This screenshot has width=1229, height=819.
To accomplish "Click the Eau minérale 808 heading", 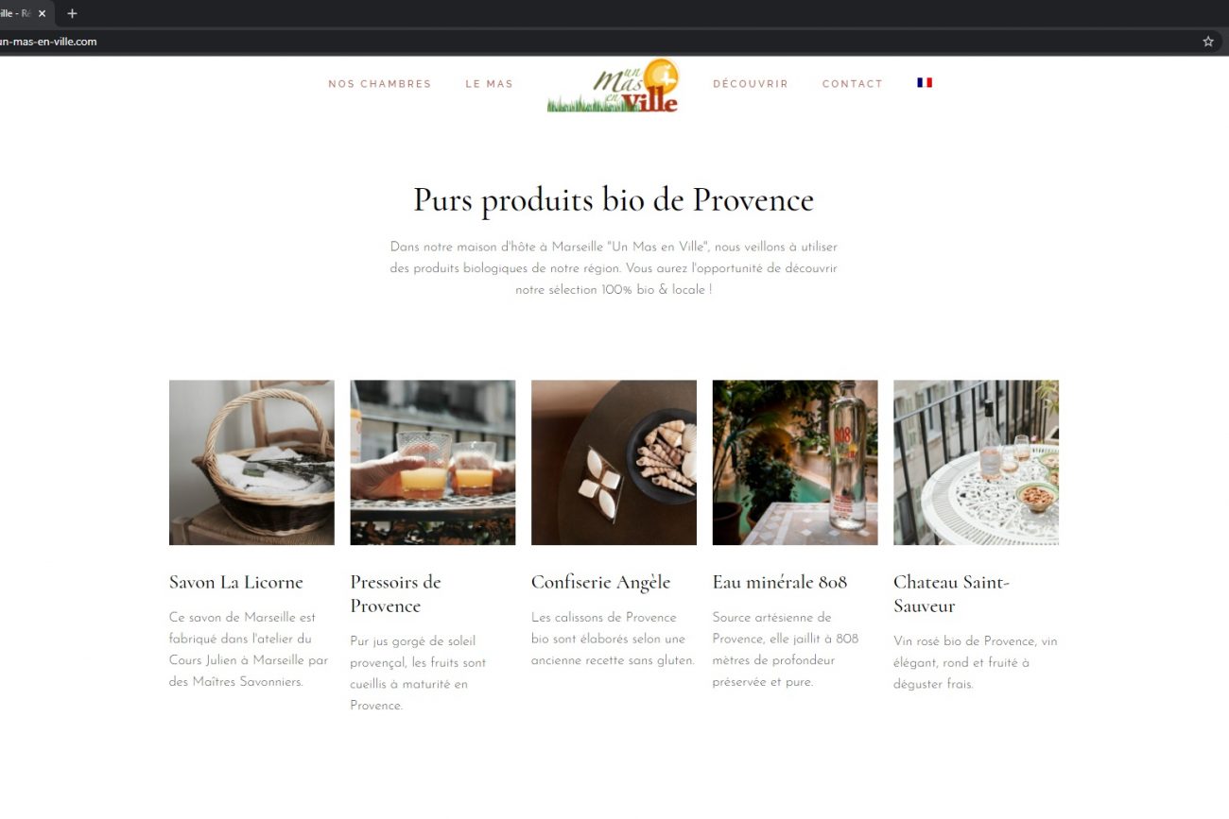I will [x=780, y=582].
